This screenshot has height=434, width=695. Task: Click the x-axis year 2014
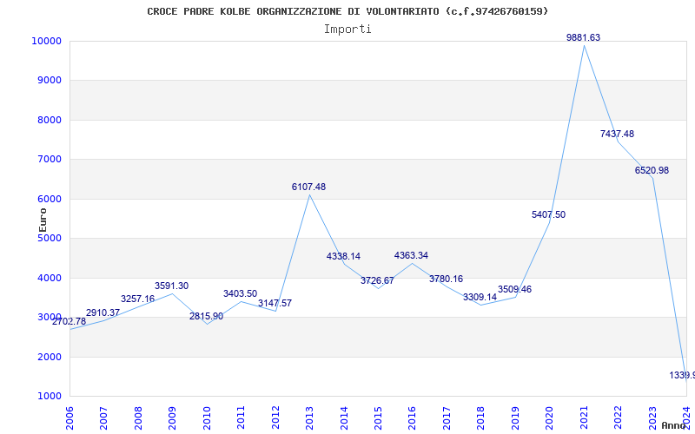(344, 418)
